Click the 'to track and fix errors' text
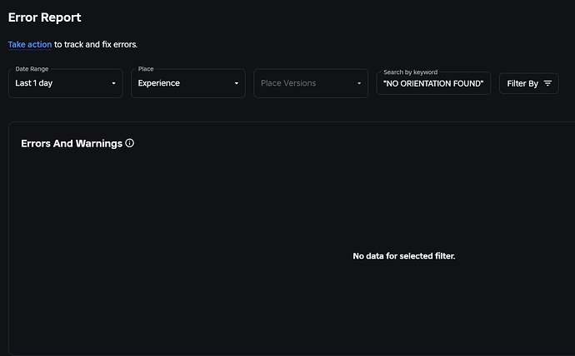 [x=96, y=44]
